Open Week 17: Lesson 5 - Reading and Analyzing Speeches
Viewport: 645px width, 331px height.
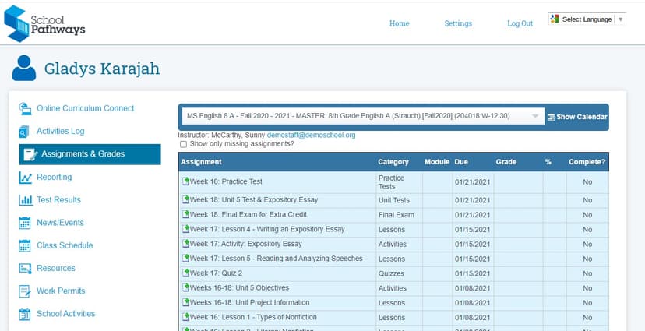(x=276, y=259)
